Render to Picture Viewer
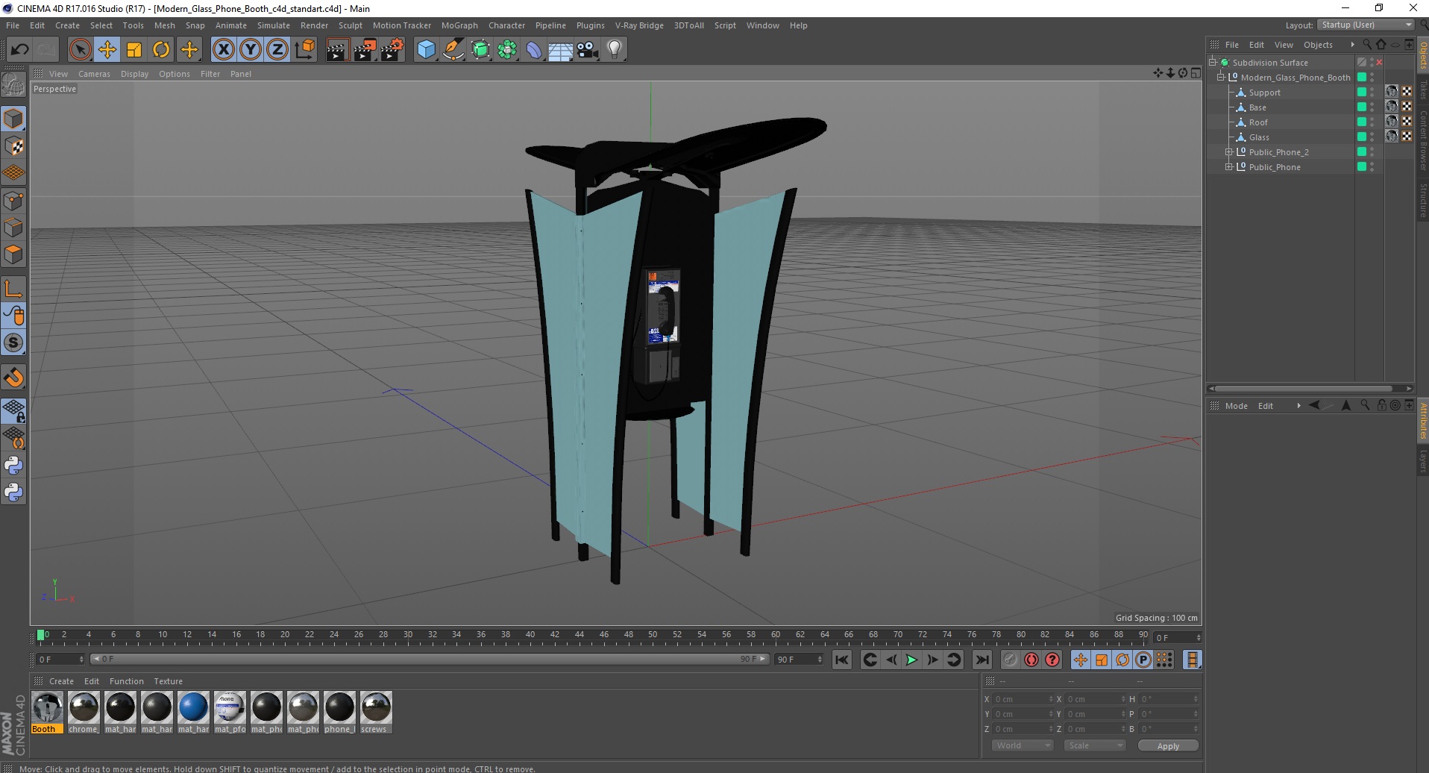This screenshot has width=1429, height=773. pyautogui.click(x=365, y=50)
